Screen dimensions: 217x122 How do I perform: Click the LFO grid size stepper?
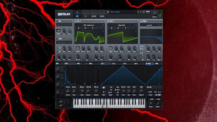104,92
